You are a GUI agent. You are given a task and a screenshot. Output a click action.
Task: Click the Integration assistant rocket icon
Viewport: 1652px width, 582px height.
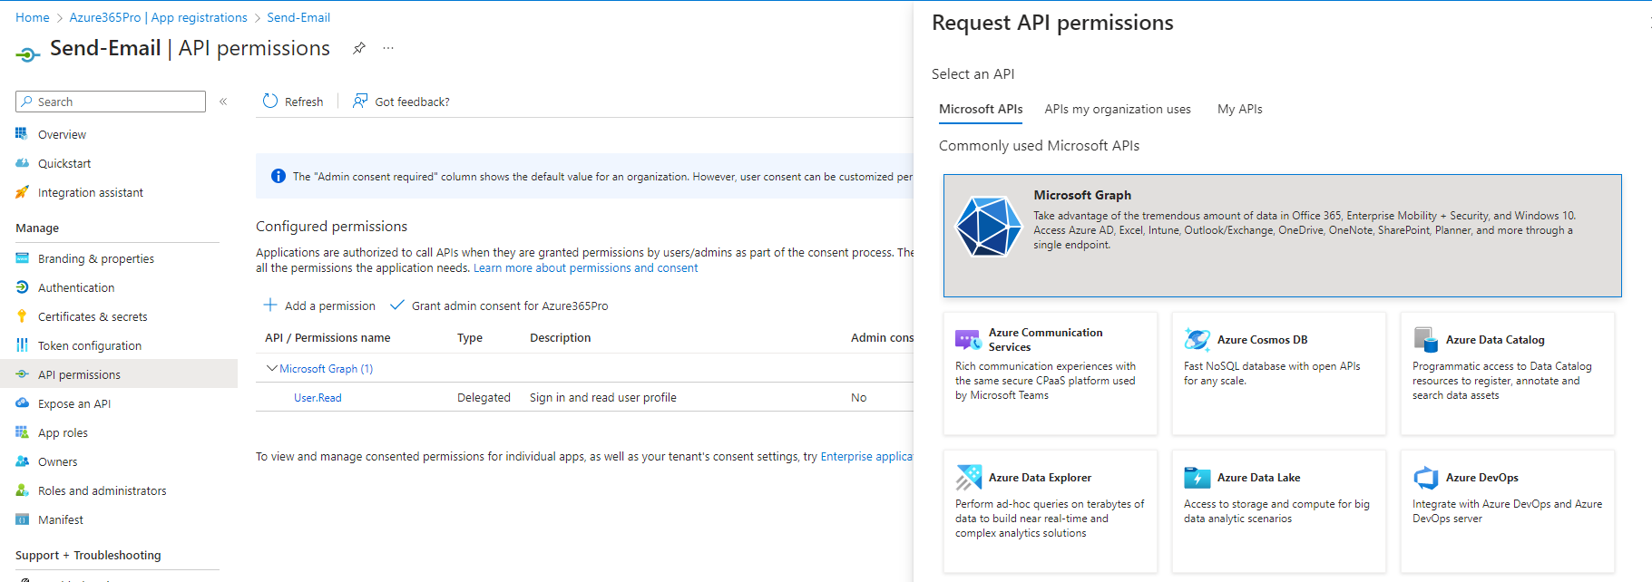pyautogui.click(x=22, y=192)
